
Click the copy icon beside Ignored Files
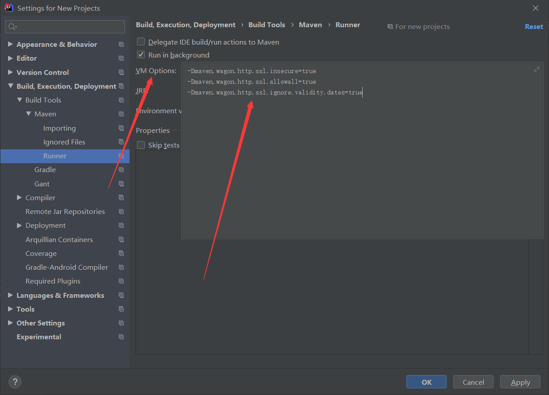click(121, 142)
